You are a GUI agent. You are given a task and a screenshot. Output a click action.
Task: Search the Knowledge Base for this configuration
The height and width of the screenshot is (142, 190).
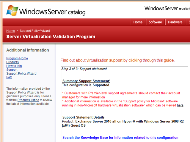(x=120, y=138)
